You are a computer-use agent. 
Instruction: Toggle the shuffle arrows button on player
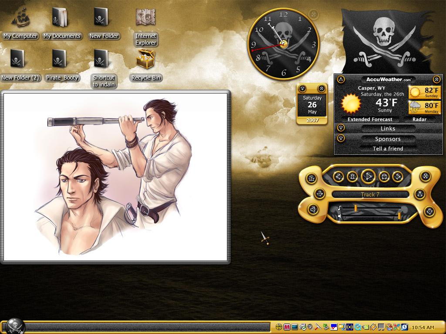tap(320, 194)
